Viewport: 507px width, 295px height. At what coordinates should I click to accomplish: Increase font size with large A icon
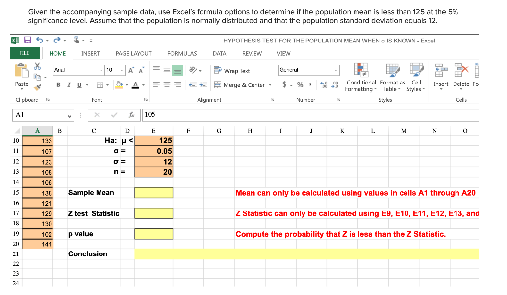[131, 70]
